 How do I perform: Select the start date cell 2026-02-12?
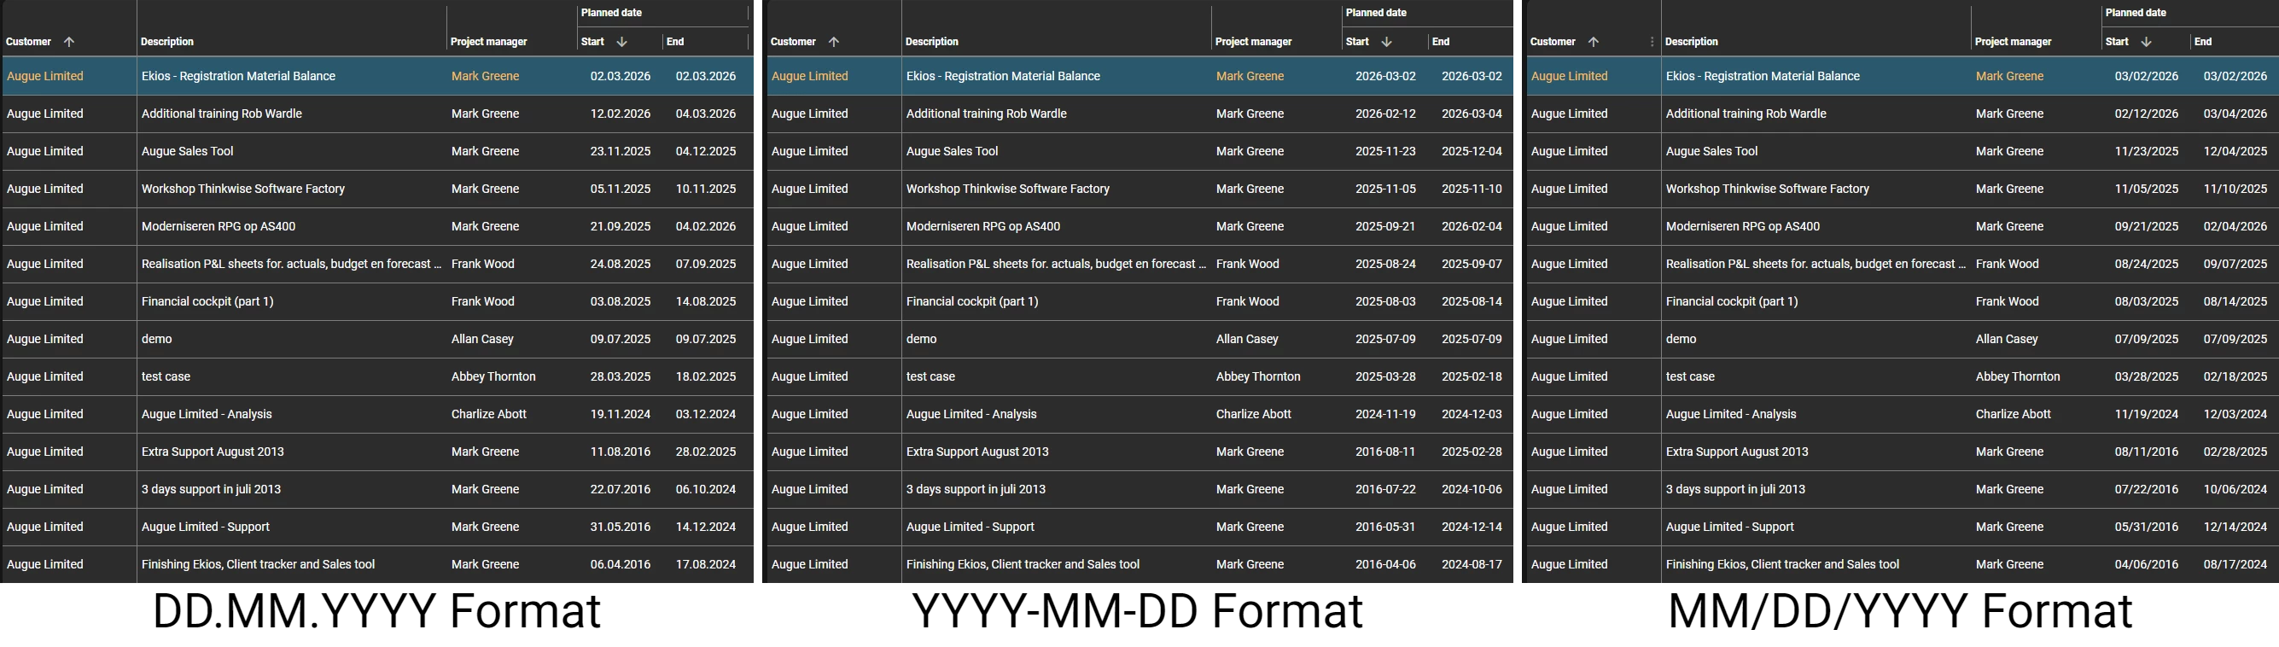pyautogui.click(x=1385, y=114)
